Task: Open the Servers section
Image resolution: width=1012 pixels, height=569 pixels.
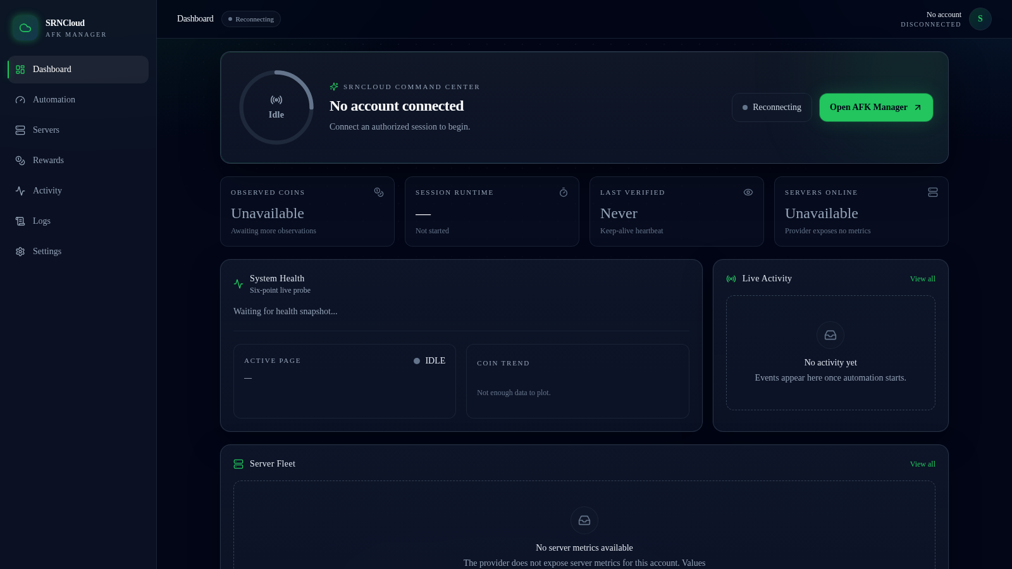Action: pos(78,130)
